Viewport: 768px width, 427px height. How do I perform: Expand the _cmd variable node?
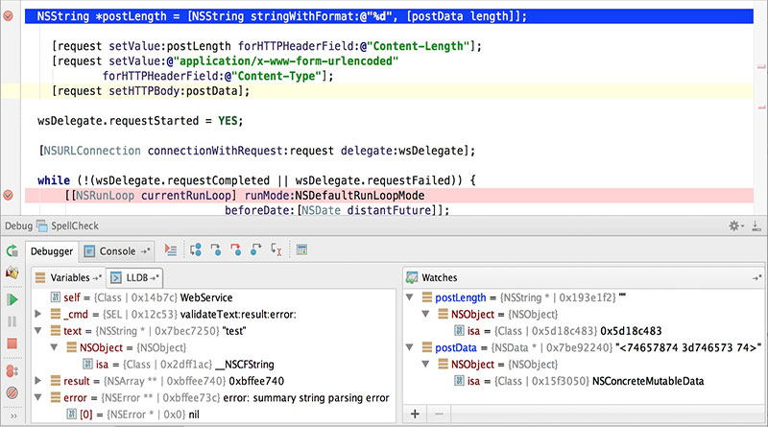pyautogui.click(x=37, y=314)
